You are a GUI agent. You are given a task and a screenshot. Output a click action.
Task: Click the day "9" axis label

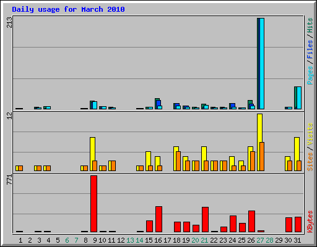95,240
